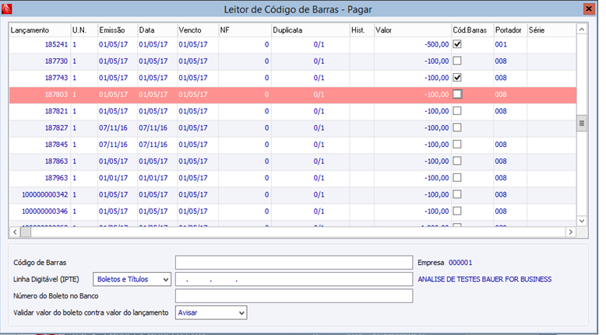
Task: Sort by Vencto column header
Action: click(x=198, y=30)
